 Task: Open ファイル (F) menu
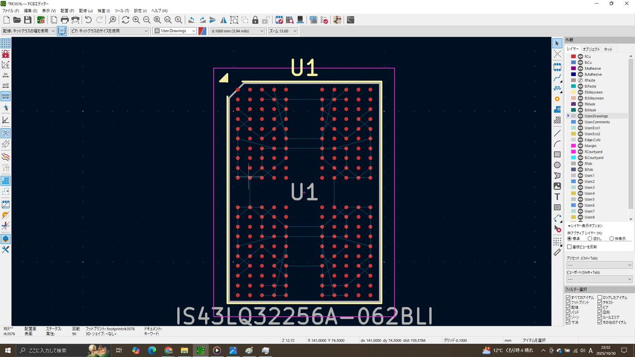pyautogui.click(x=11, y=11)
